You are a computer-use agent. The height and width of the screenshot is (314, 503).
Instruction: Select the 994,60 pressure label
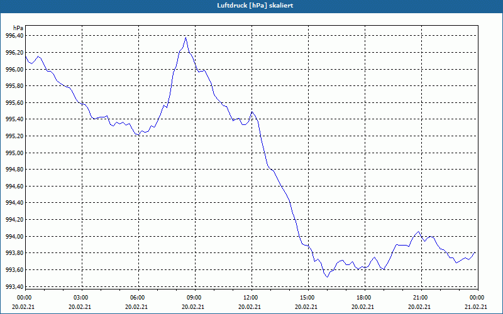[x=14, y=186]
